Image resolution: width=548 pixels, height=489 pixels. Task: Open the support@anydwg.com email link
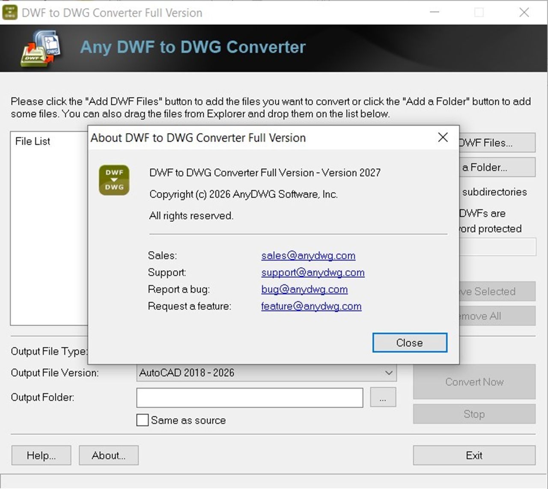[313, 273]
